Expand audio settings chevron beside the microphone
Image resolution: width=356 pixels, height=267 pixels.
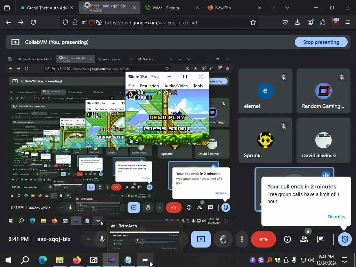pos(88,239)
